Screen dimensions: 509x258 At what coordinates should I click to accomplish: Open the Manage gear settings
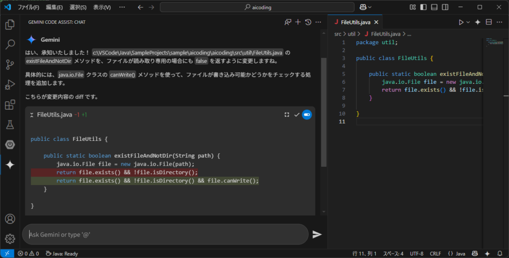tap(10, 239)
